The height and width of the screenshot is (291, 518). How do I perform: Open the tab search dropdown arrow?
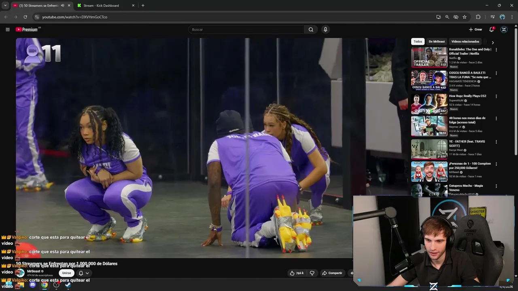[x=5, y=6]
